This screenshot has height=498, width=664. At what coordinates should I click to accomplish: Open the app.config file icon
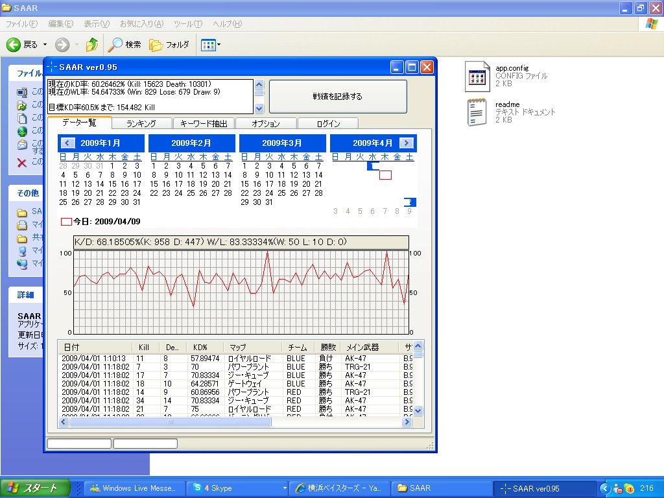click(x=477, y=77)
